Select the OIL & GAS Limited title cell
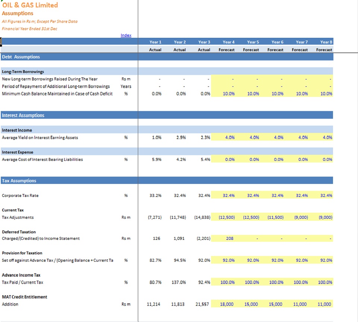Image resolution: width=358 pixels, height=322 pixels. 30,5
